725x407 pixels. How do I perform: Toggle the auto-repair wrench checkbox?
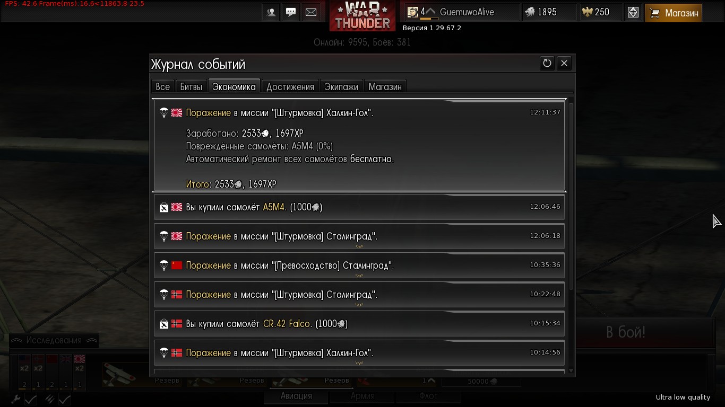click(30, 400)
